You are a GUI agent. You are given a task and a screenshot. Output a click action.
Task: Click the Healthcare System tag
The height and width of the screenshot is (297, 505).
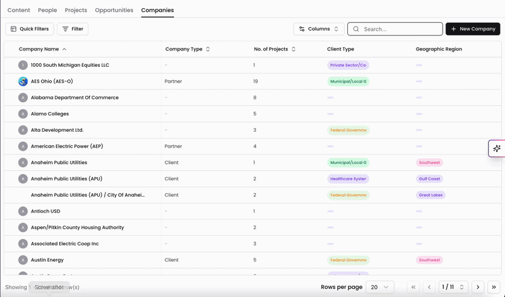coord(348,178)
